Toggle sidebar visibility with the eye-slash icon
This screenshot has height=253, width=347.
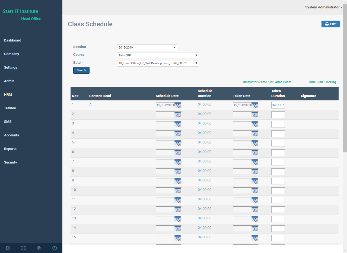[39, 248]
